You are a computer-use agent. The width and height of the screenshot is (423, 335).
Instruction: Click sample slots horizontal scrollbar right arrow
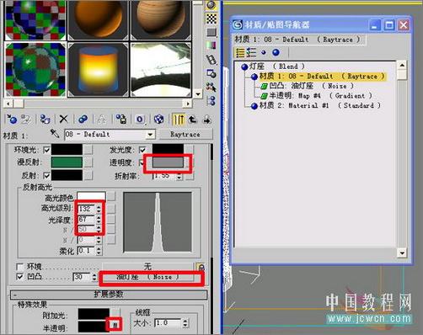[x=187, y=104]
